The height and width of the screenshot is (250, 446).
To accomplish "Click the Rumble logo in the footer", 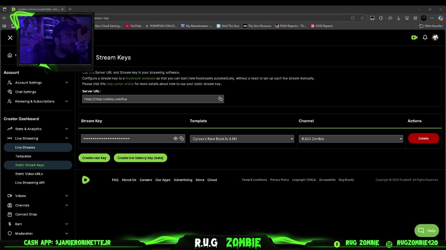I will tap(86, 180).
